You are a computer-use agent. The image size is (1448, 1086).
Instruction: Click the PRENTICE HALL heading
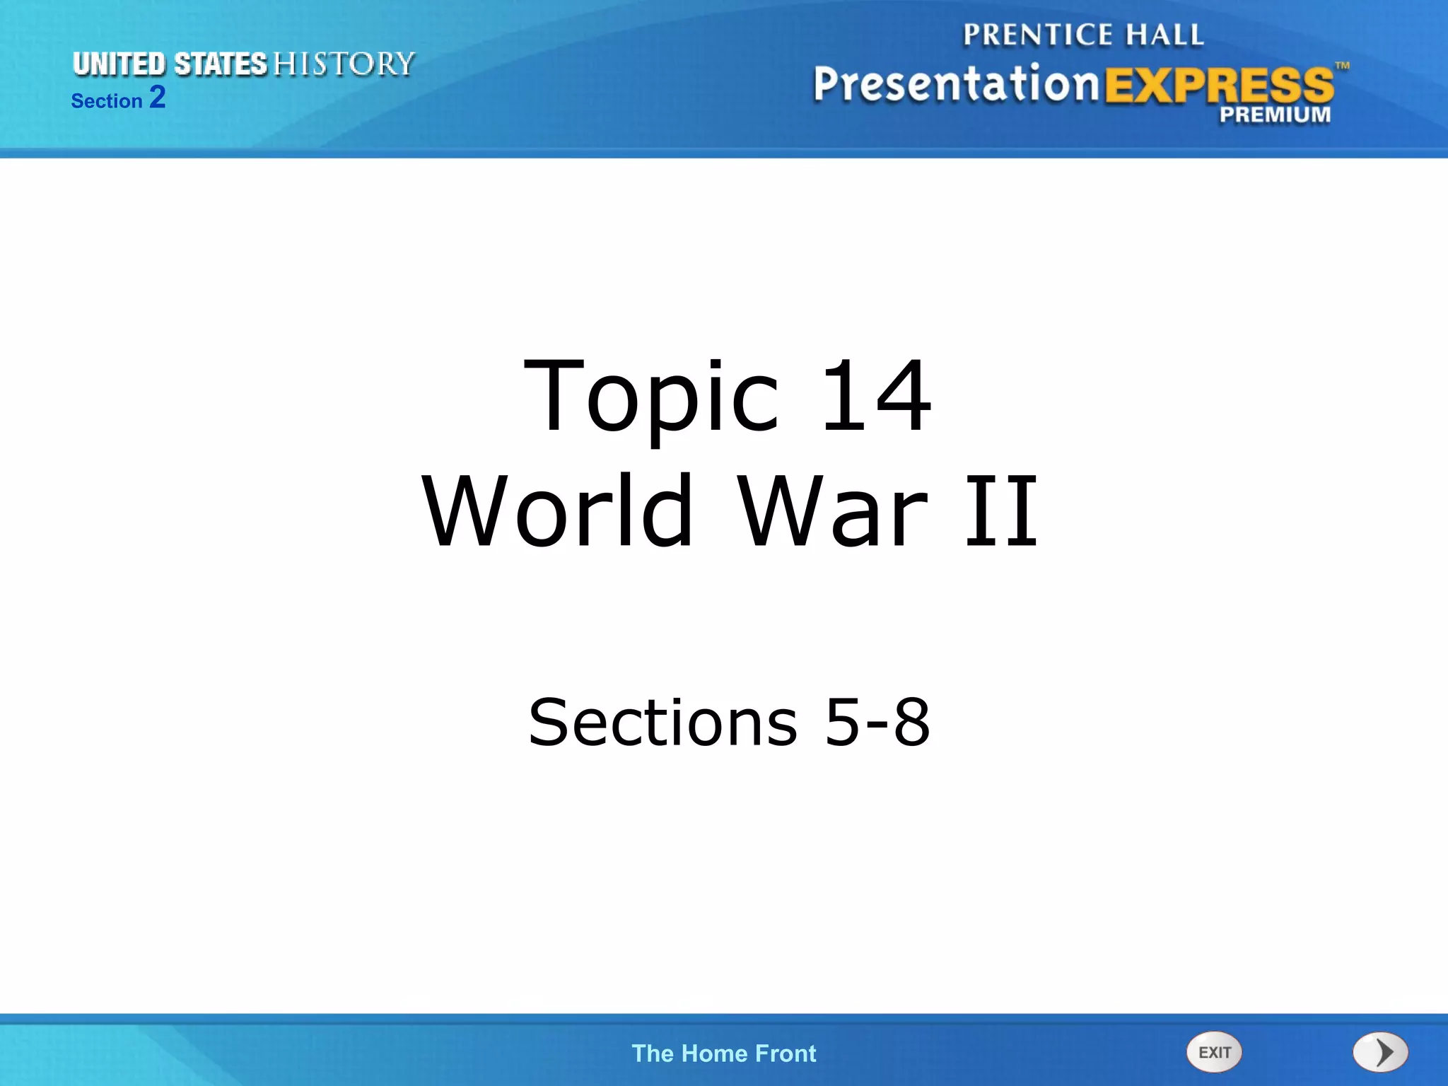coord(1083,35)
